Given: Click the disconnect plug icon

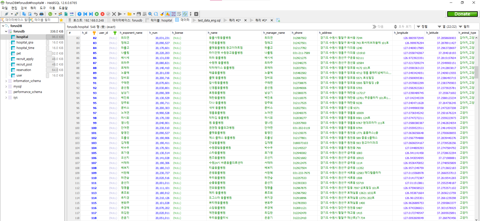Looking at the screenshot, I should pos(16,14).
